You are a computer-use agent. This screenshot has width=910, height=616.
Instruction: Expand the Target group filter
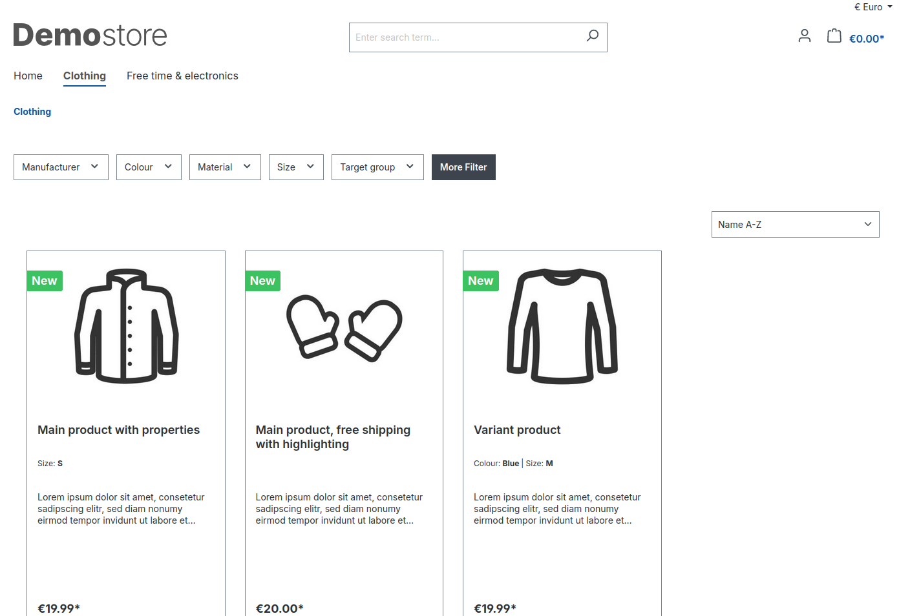pos(377,167)
